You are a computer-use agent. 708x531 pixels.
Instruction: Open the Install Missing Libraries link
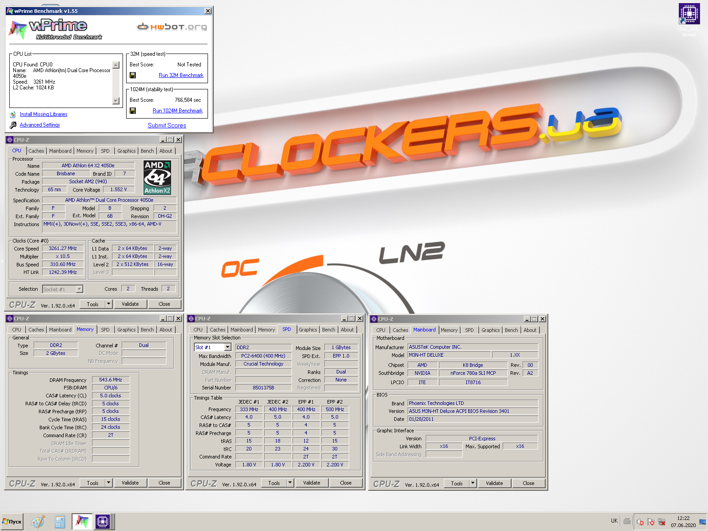pos(43,114)
